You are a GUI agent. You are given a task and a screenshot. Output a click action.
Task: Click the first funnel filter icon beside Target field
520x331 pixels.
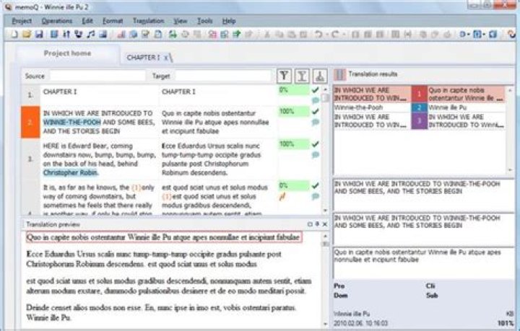[284, 76]
